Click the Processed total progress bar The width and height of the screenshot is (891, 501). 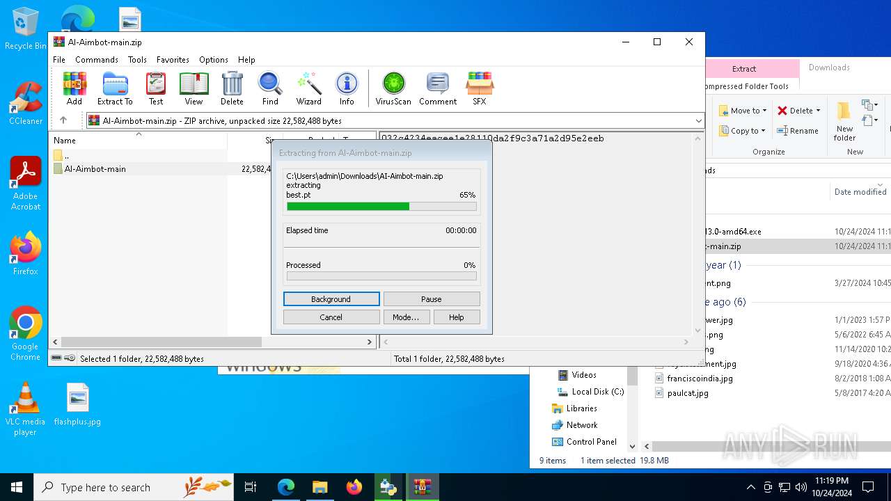[381, 276]
